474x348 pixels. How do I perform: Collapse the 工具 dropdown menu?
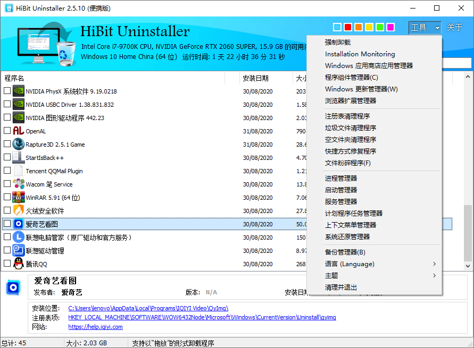tap(425, 28)
